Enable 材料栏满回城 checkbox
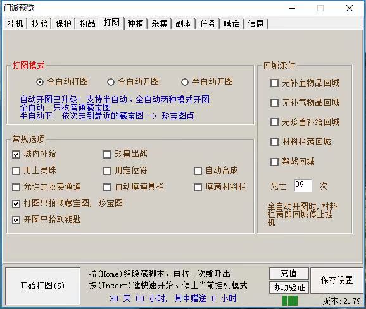 (275, 142)
